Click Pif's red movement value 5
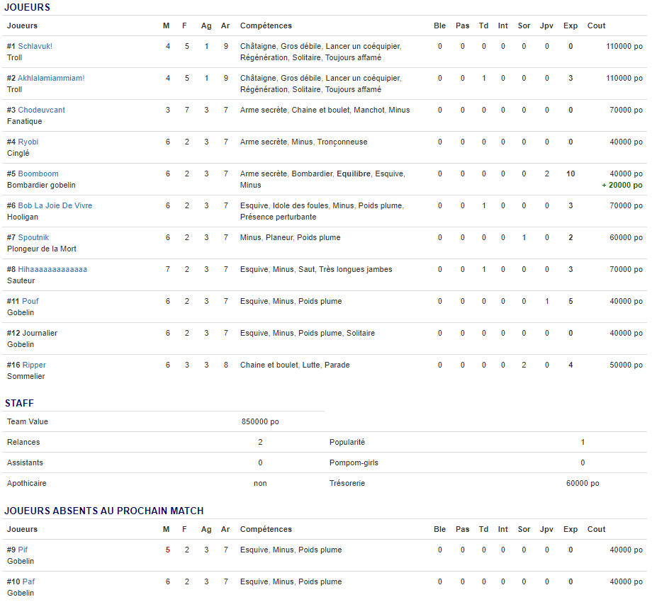 pyautogui.click(x=168, y=550)
